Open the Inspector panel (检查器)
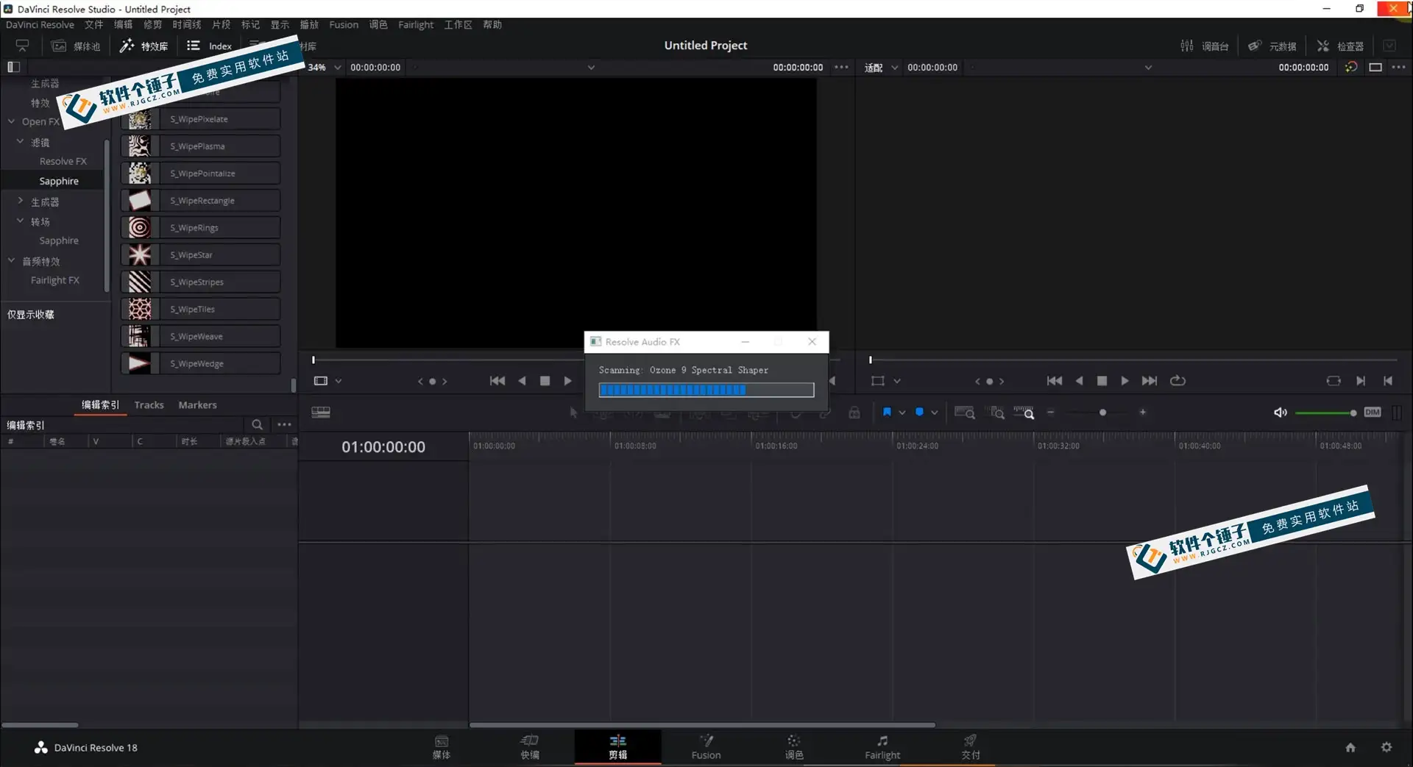Viewport: 1413px width, 767px height. (x=1340, y=46)
